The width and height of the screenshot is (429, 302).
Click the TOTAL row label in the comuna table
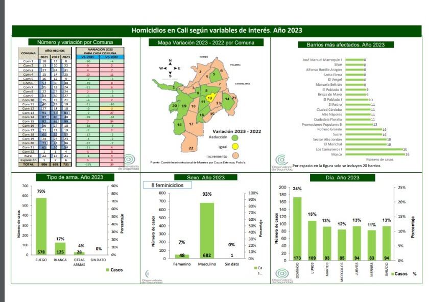[28, 165]
